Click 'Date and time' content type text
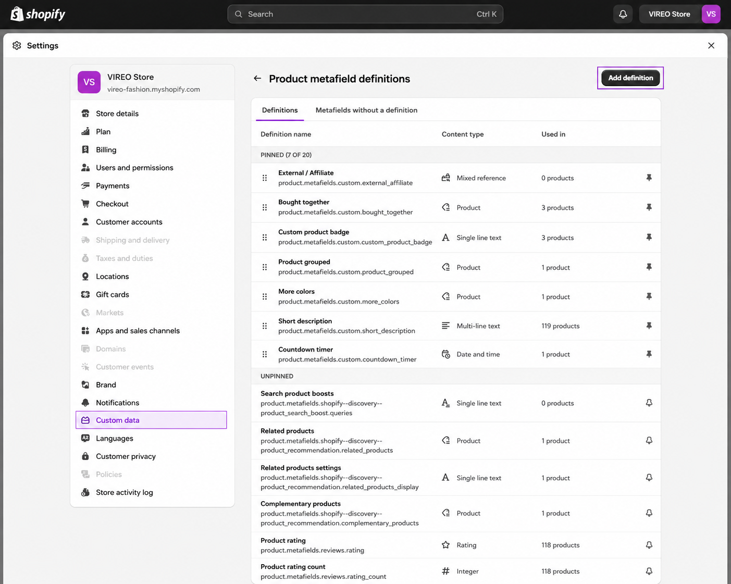The height and width of the screenshot is (584, 731). pos(478,354)
